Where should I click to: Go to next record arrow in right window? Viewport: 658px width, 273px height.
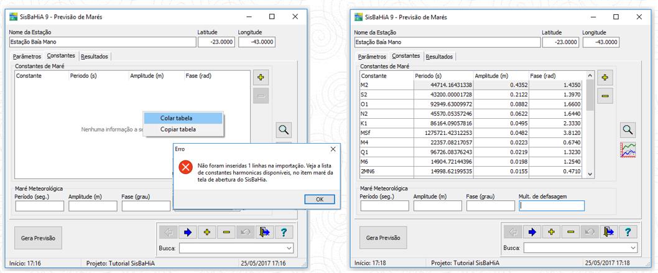click(532, 232)
